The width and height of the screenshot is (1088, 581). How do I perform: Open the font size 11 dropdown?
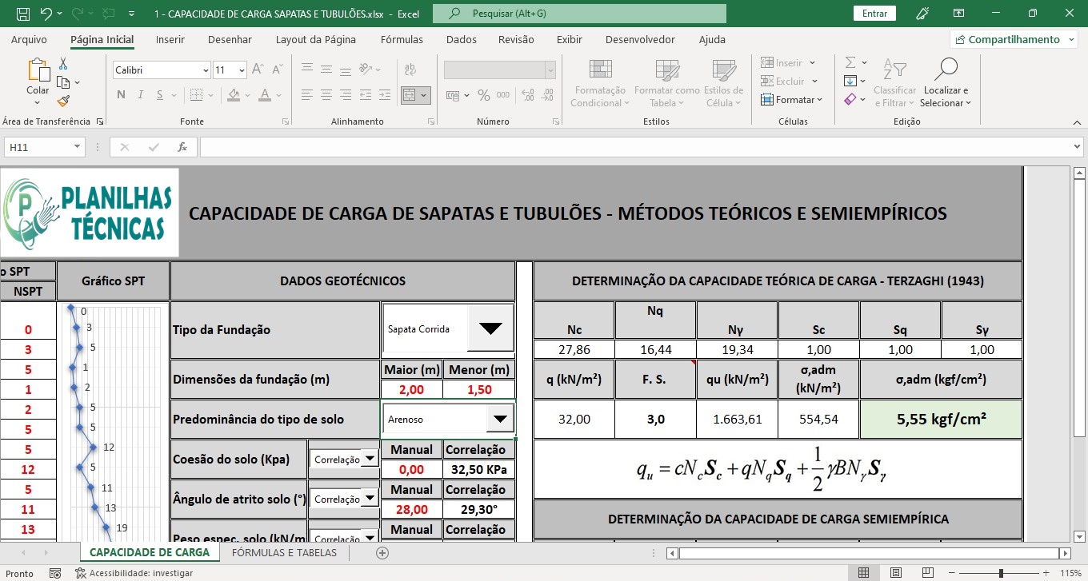click(x=242, y=70)
